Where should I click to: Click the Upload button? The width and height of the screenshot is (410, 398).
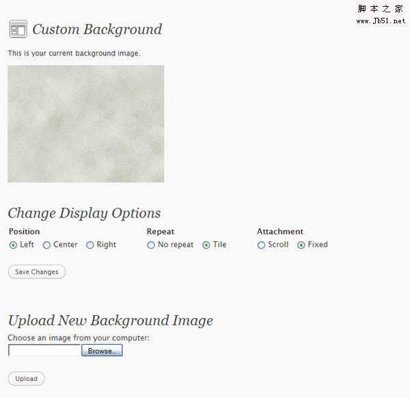click(x=27, y=379)
